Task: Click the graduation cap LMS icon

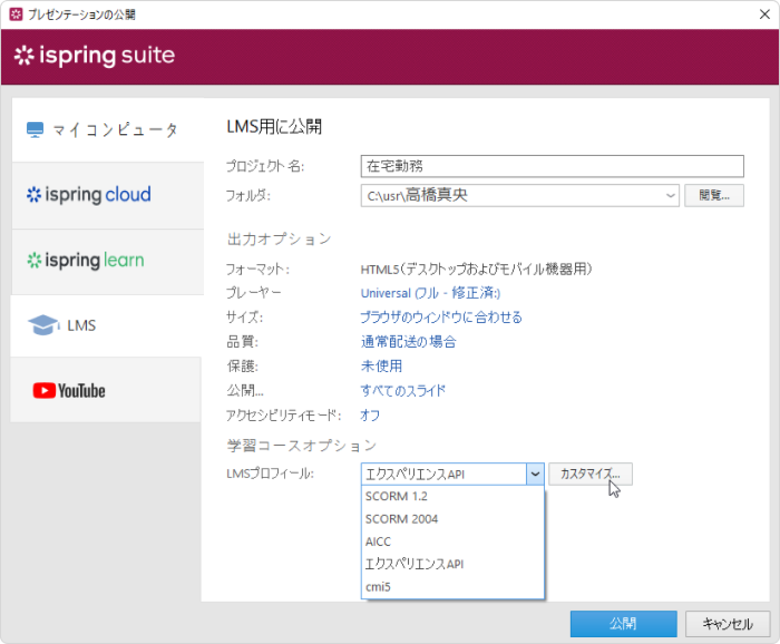Action: tap(43, 325)
